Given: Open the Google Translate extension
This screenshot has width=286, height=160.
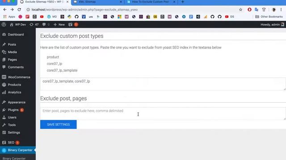Looking at the screenshot, I should coord(257,10).
